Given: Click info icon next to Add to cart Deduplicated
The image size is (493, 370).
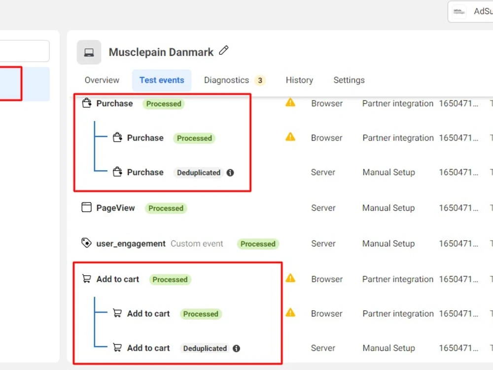Looking at the screenshot, I should click(x=237, y=348).
